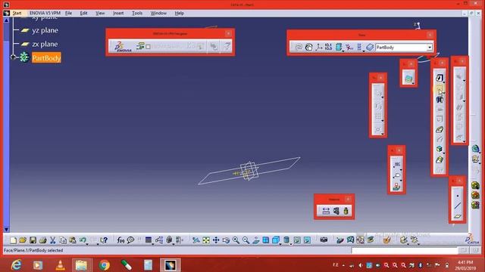Toggle Swap Visible Space icon
Viewport: 485px width, 272px height.
click(307, 240)
